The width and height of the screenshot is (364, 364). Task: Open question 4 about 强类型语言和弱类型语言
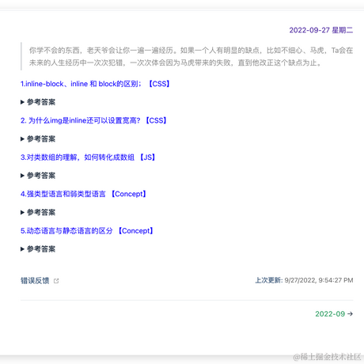(x=84, y=194)
